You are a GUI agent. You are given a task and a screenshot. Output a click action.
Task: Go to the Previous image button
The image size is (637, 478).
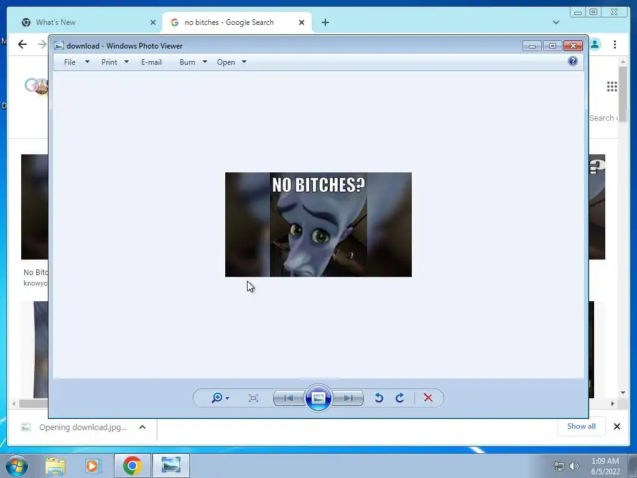pyautogui.click(x=289, y=398)
